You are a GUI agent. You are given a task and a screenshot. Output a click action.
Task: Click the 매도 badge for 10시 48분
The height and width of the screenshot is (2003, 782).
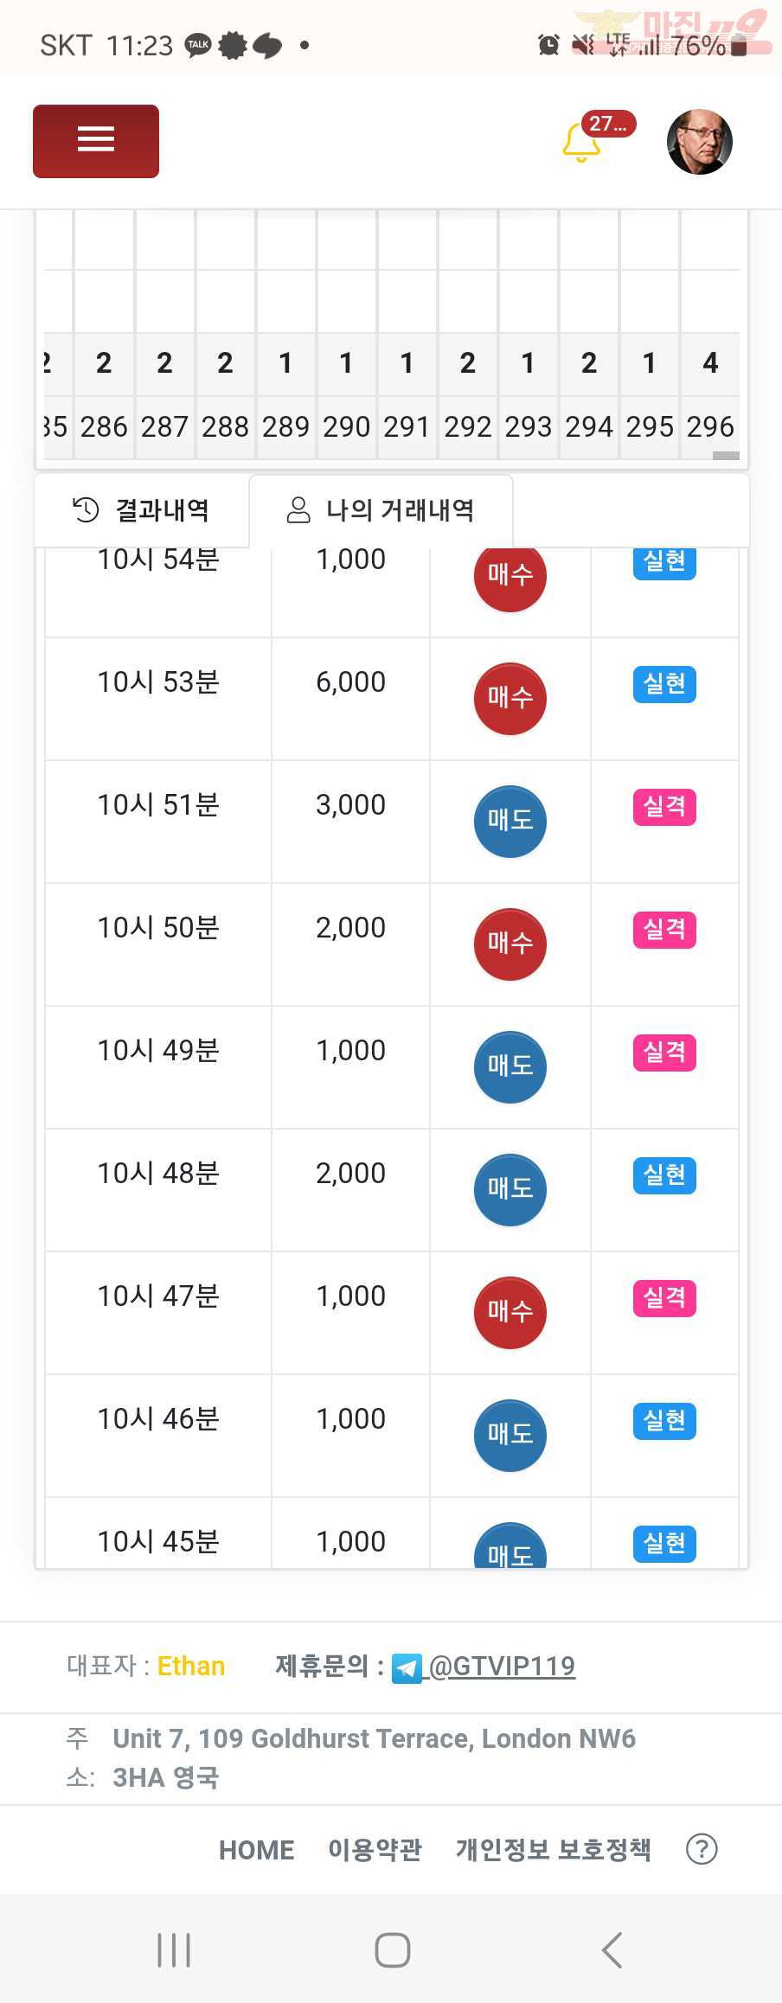[510, 1189]
